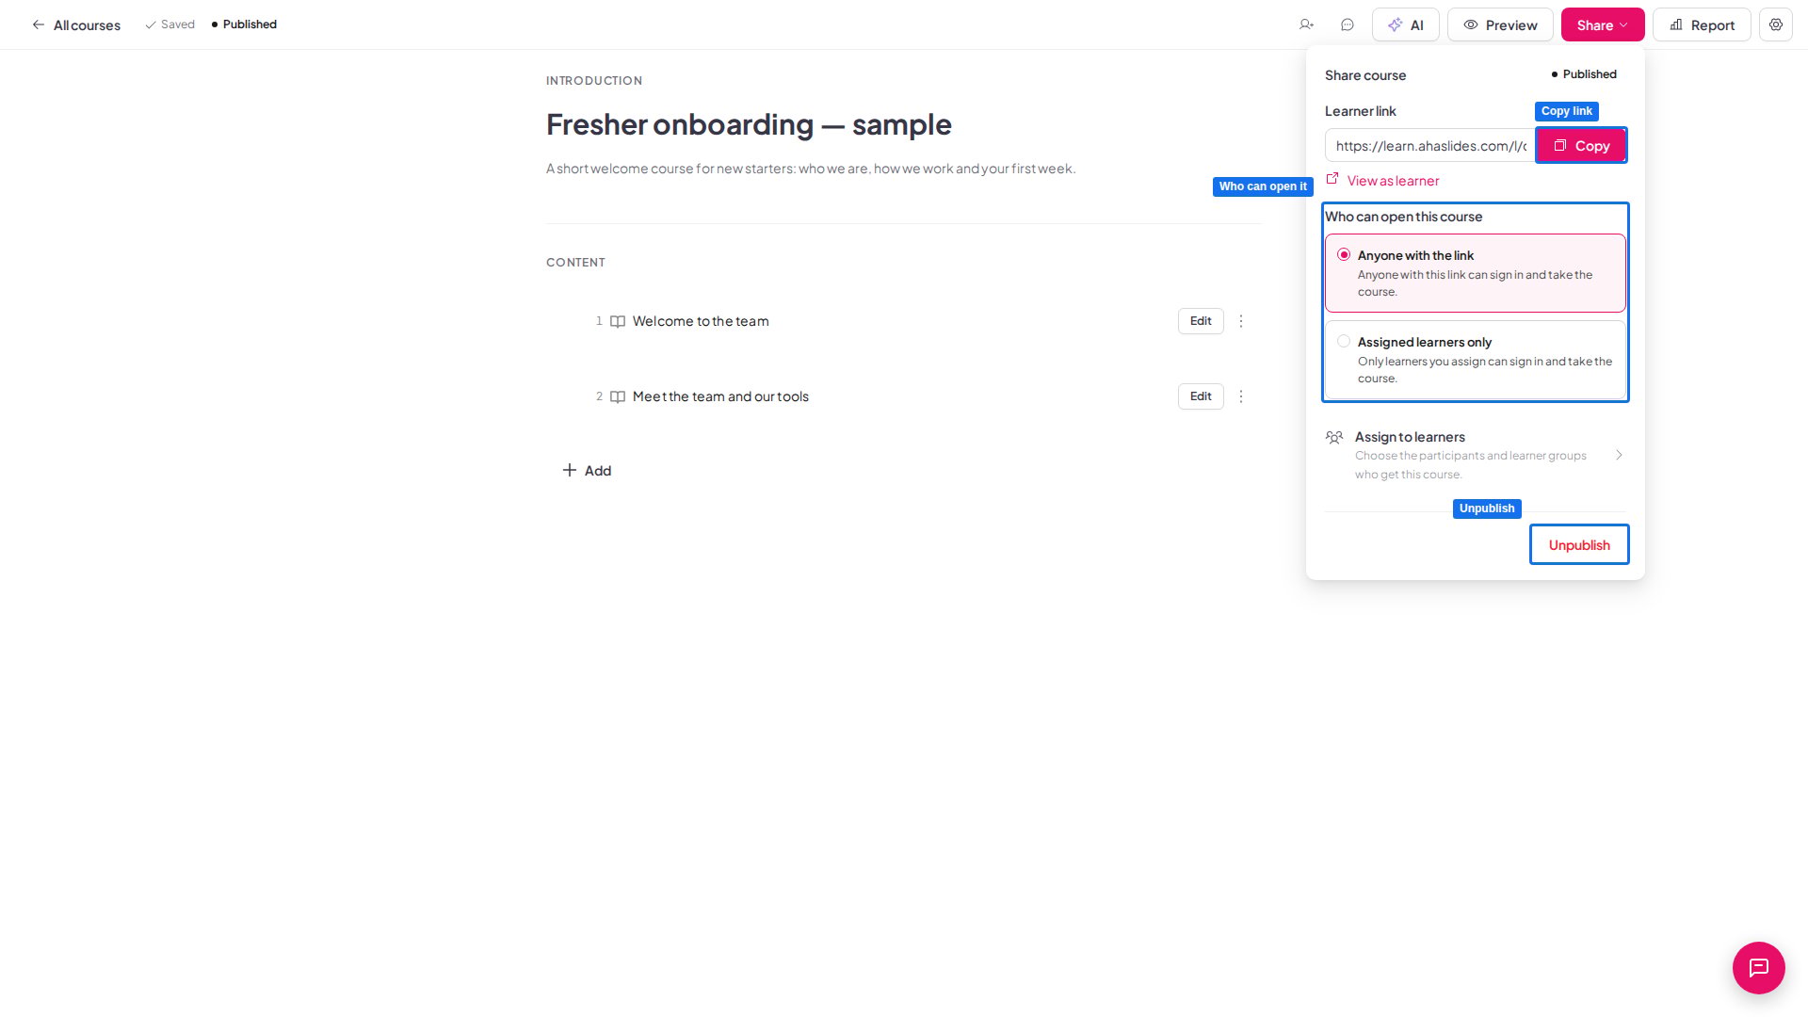Open lesson Welcome to the team
1808x1017 pixels.
tap(701, 321)
